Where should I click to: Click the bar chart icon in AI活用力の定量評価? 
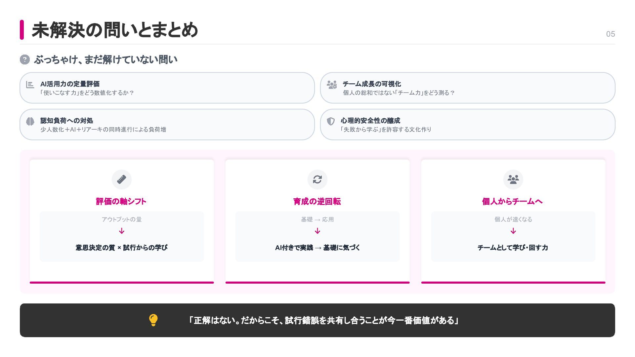coord(30,85)
